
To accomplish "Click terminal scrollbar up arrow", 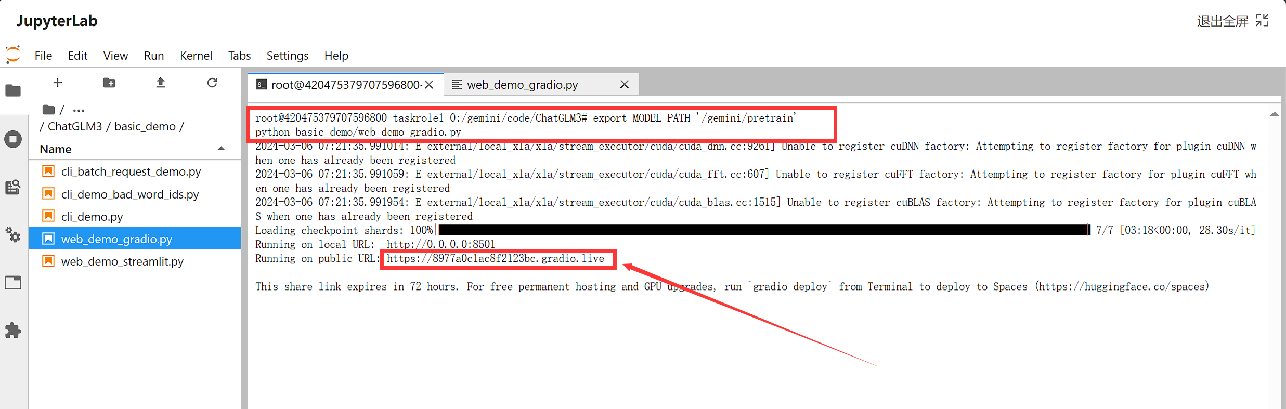I will pos(1274,114).
